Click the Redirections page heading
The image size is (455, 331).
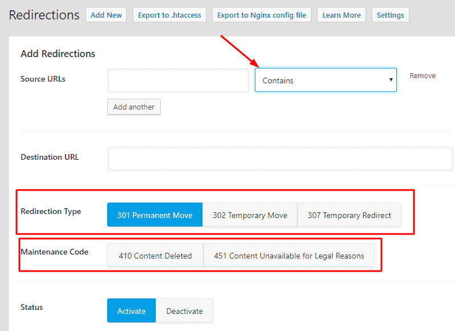pyautogui.click(x=44, y=15)
